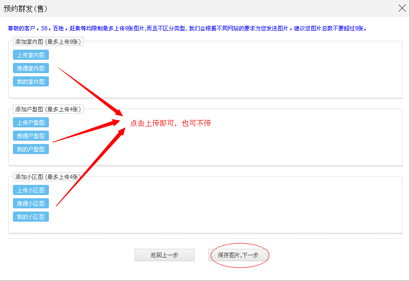Image resolution: width=410 pixels, height=281 pixels.
Task: Open 房源室内图 picture source
Action: tap(31, 68)
